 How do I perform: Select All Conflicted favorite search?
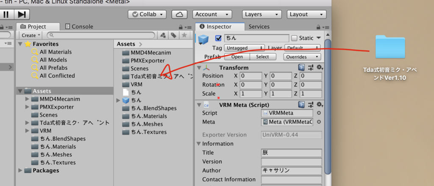coord(57,76)
